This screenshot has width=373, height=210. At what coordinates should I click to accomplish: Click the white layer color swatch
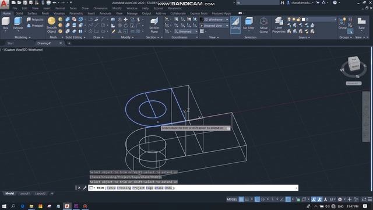303,19
